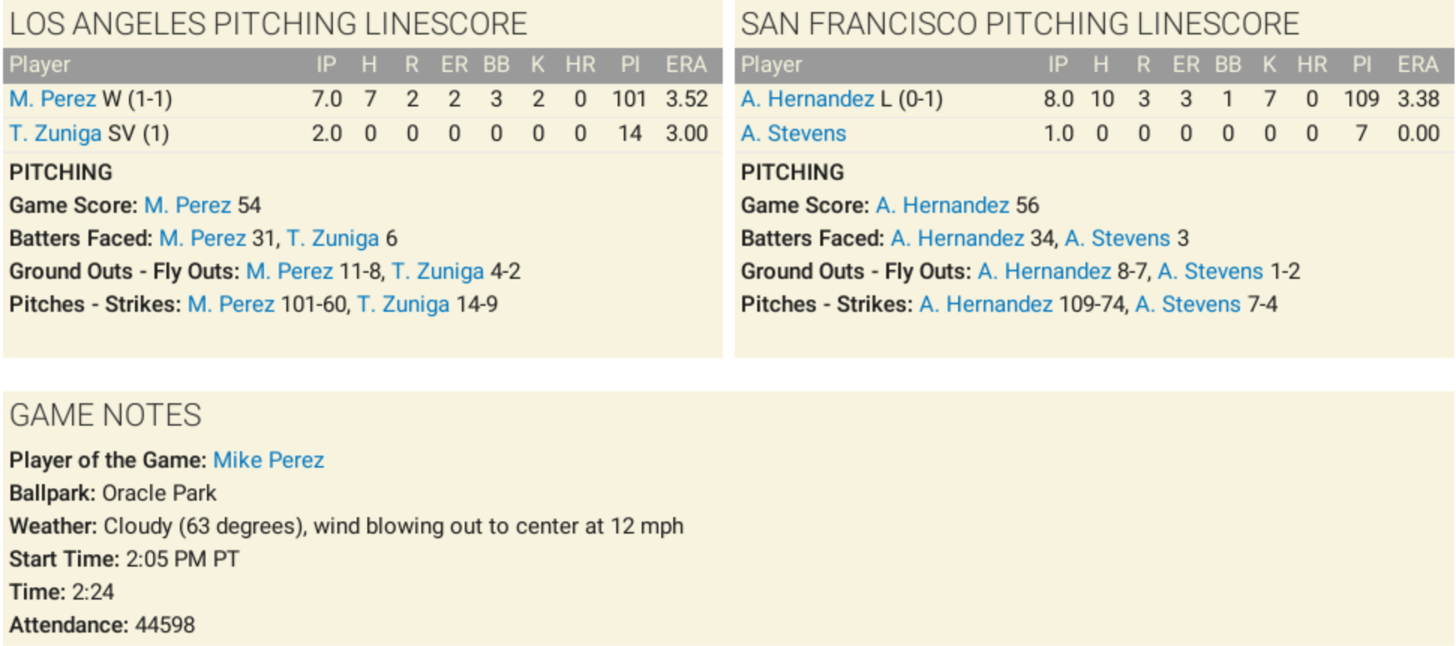Click A. Stevens in Pitches - Strikes line
Image resolution: width=1456 pixels, height=646 pixels.
[x=1188, y=304]
